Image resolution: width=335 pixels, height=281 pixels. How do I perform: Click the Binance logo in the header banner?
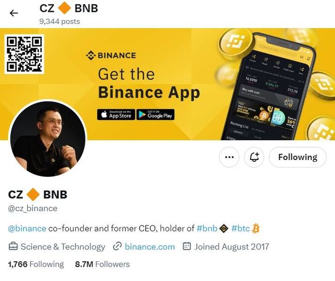111,56
